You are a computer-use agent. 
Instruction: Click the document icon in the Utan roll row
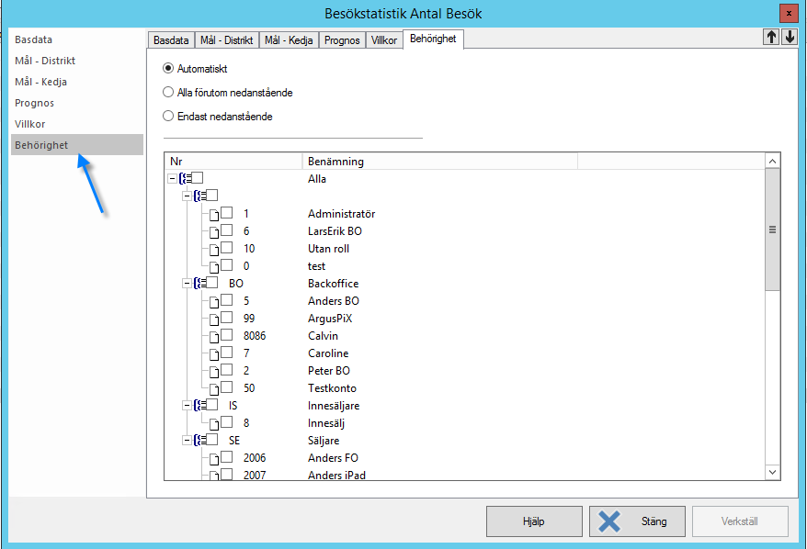(x=214, y=250)
